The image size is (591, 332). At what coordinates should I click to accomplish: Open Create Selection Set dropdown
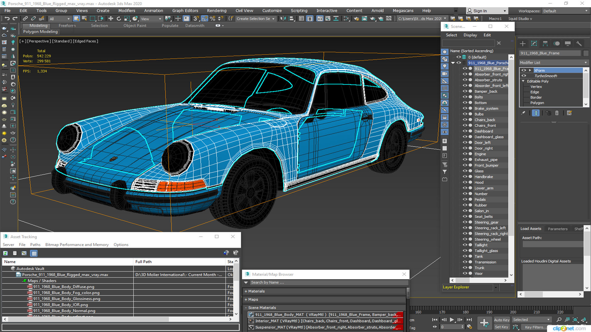pos(255,18)
